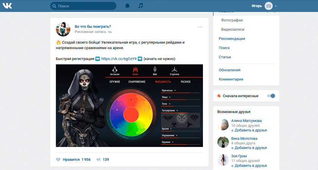Open Вика Молотова's profile link
The width and height of the screenshot is (318, 170).
pos(244,138)
